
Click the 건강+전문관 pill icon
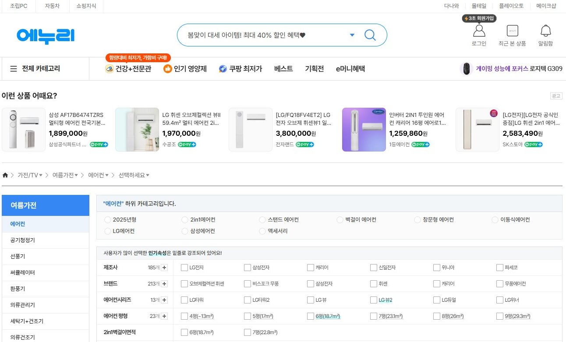pyautogui.click(x=109, y=69)
